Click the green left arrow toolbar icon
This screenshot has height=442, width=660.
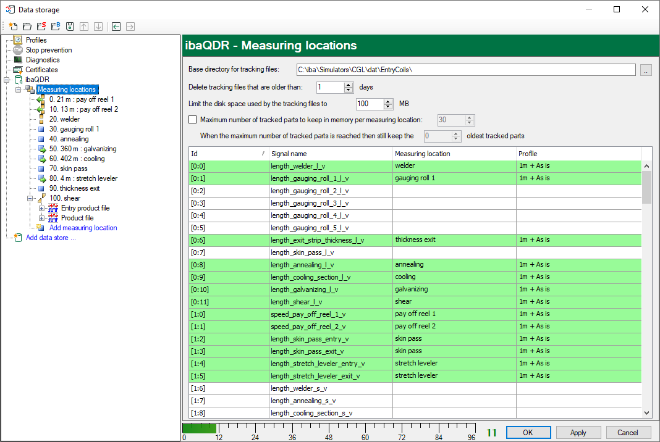click(116, 27)
